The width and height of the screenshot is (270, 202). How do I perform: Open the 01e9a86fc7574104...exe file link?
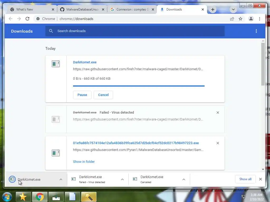click(x=136, y=143)
